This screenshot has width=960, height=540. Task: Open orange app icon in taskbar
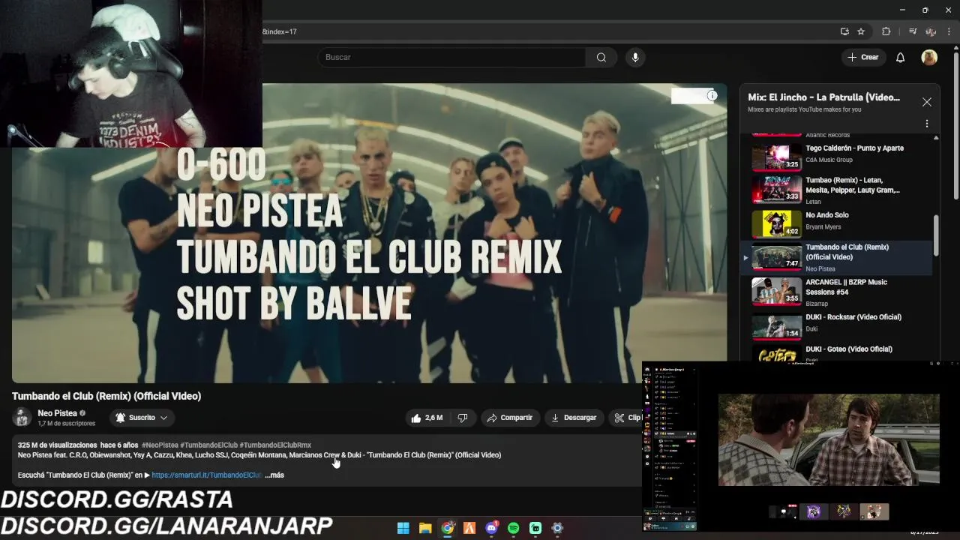click(x=469, y=528)
